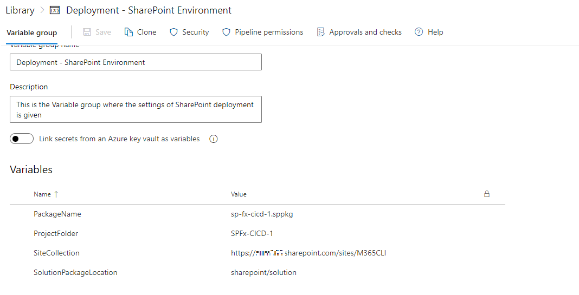This screenshot has height=295, width=579.
Task: Edit the SiteCollection URL value
Action: tap(308, 253)
